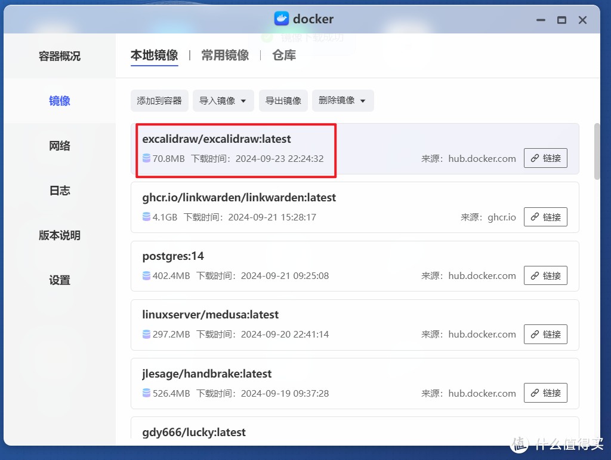Screen dimensions: 611x460
Task: Click the database icon next to postgres:14 size
Action: tap(146, 275)
